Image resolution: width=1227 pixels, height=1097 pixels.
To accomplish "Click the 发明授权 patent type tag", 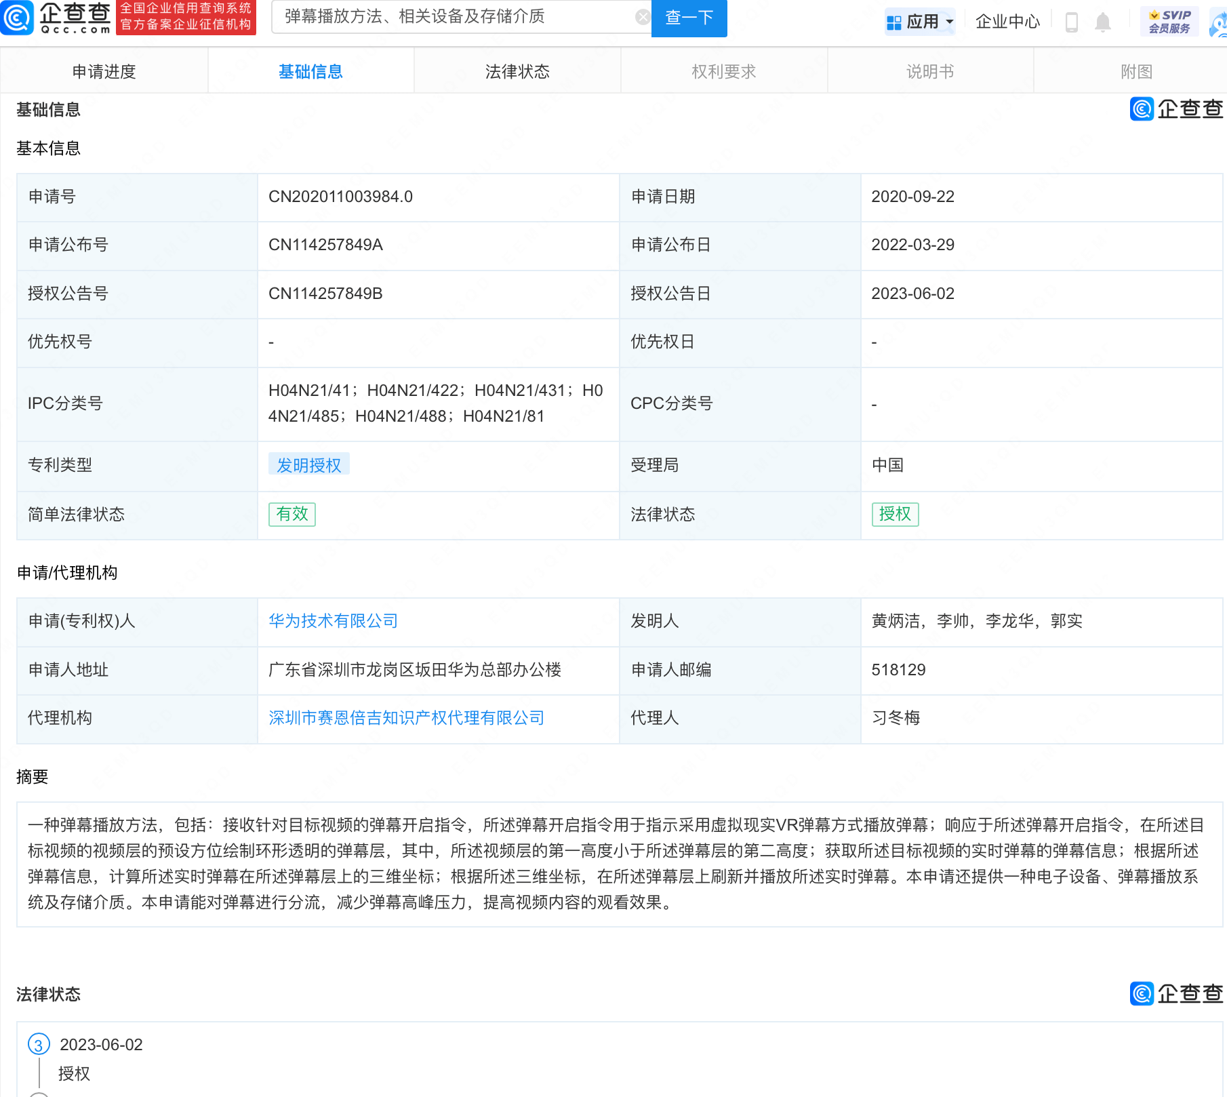I will (x=309, y=464).
